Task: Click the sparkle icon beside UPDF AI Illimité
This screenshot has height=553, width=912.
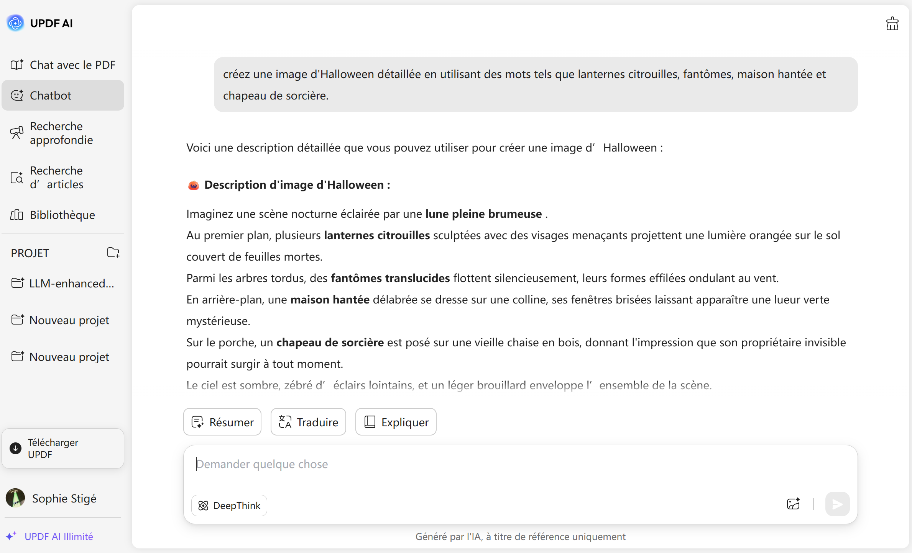Action: 11,536
